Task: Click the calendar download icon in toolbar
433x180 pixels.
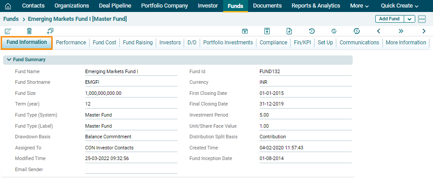Action: coord(244,31)
